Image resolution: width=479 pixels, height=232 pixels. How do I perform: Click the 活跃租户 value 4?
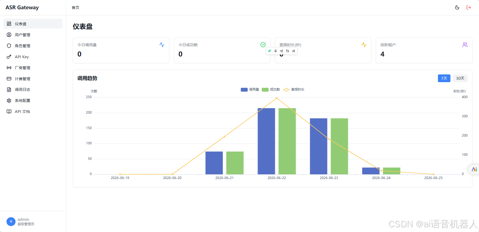[382, 54]
